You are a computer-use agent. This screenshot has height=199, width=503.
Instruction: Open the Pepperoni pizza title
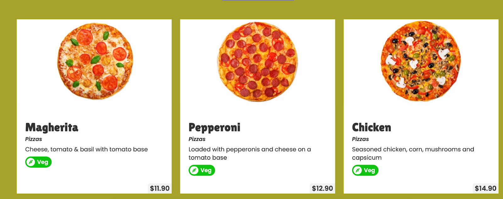coord(214,127)
